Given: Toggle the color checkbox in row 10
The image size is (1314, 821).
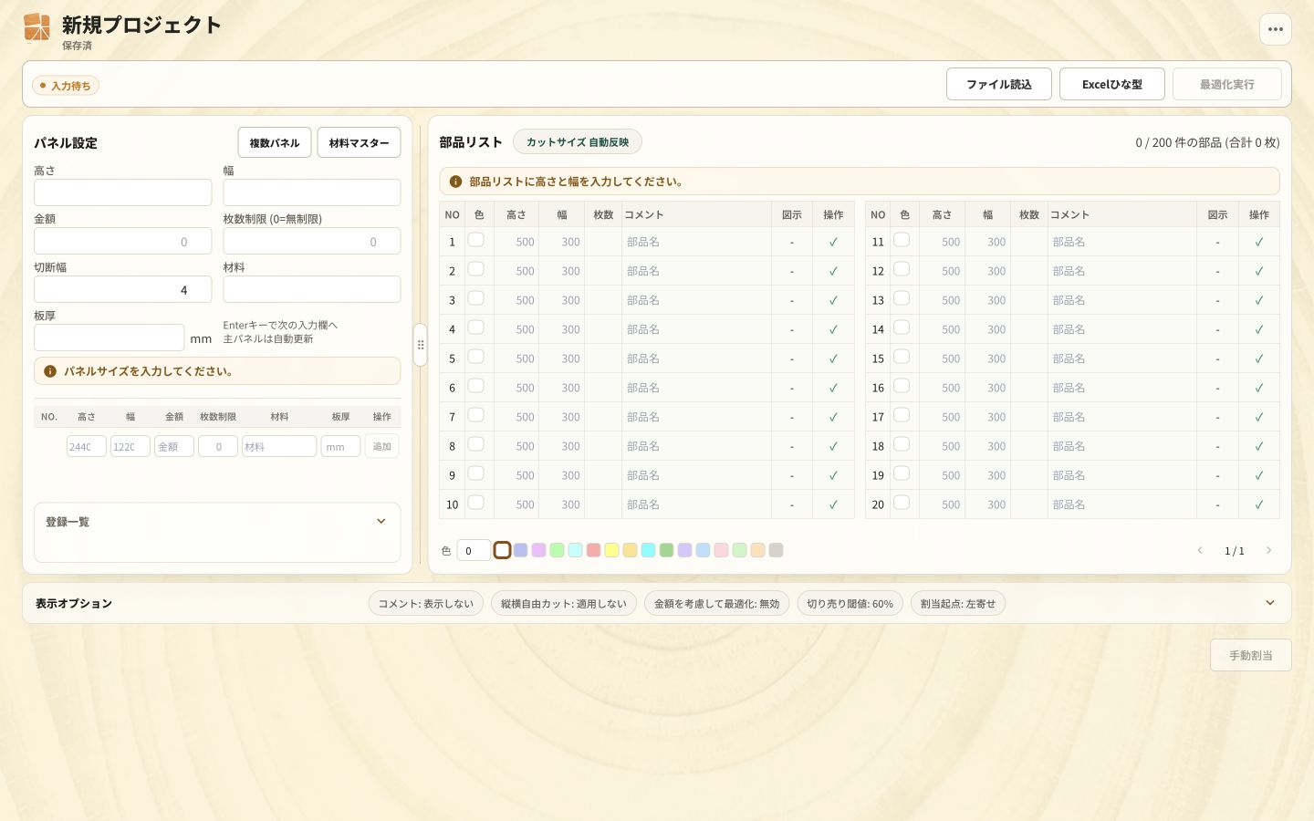Looking at the screenshot, I should pos(475,503).
